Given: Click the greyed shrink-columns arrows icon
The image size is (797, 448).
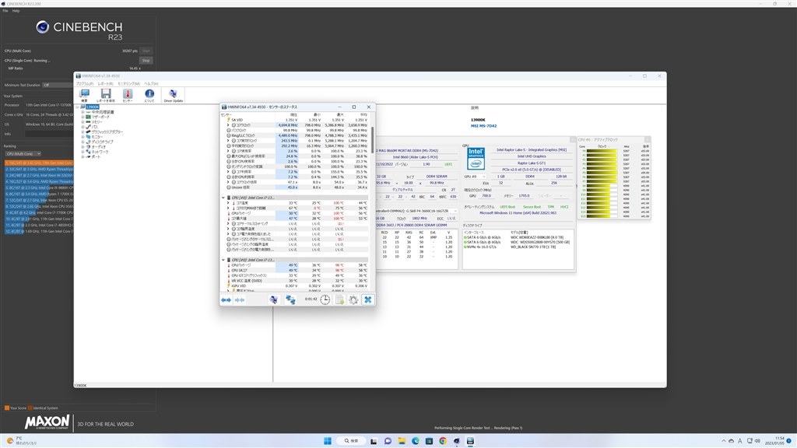Looking at the screenshot, I should pyautogui.click(x=240, y=300).
